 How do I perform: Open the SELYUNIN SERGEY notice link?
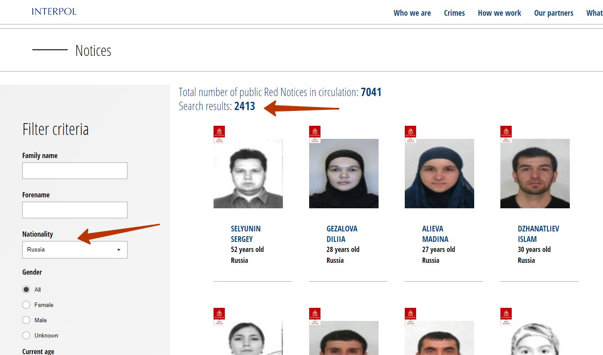(246, 234)
